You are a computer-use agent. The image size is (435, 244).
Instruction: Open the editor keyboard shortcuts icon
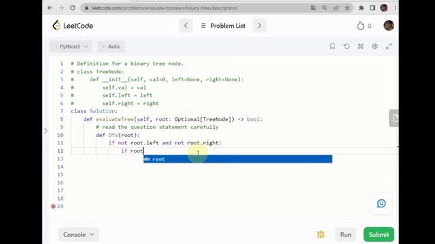pos(361,47)
